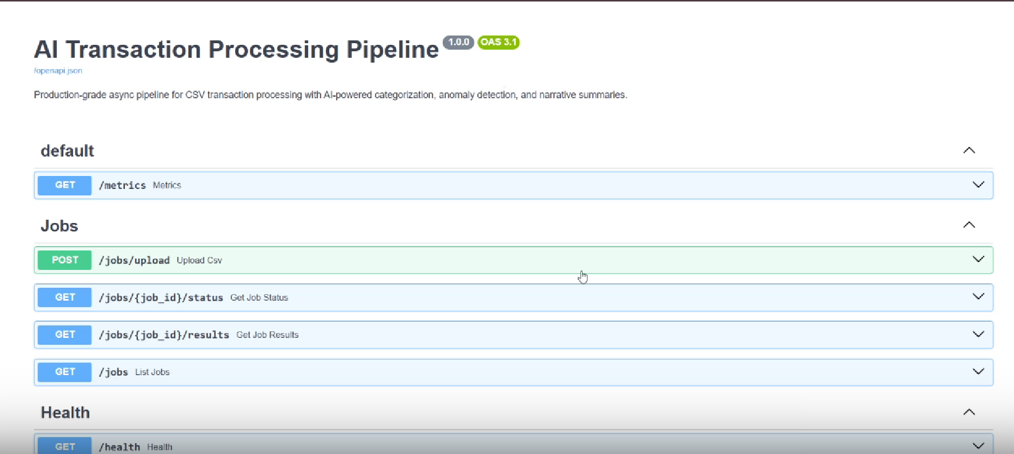Screen dimensions: 1014x454
Task: Open the /jobs path link
Action: [114, 372]
